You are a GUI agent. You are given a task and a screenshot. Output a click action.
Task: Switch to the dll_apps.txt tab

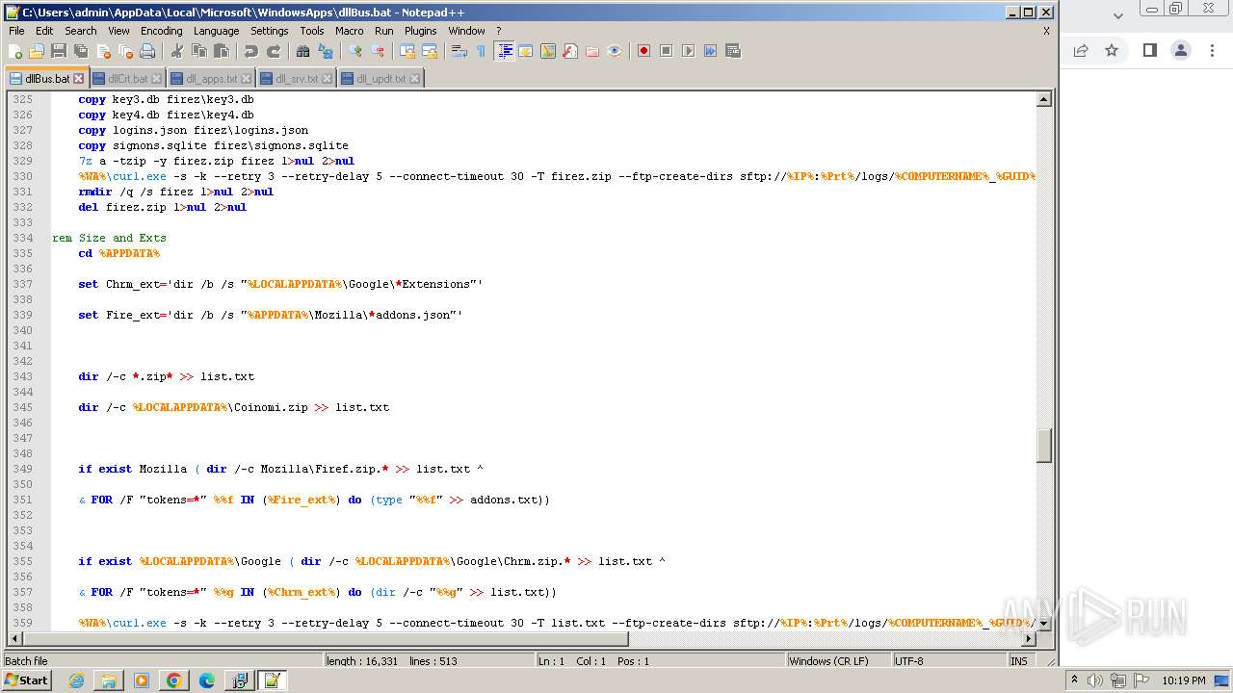211,79
